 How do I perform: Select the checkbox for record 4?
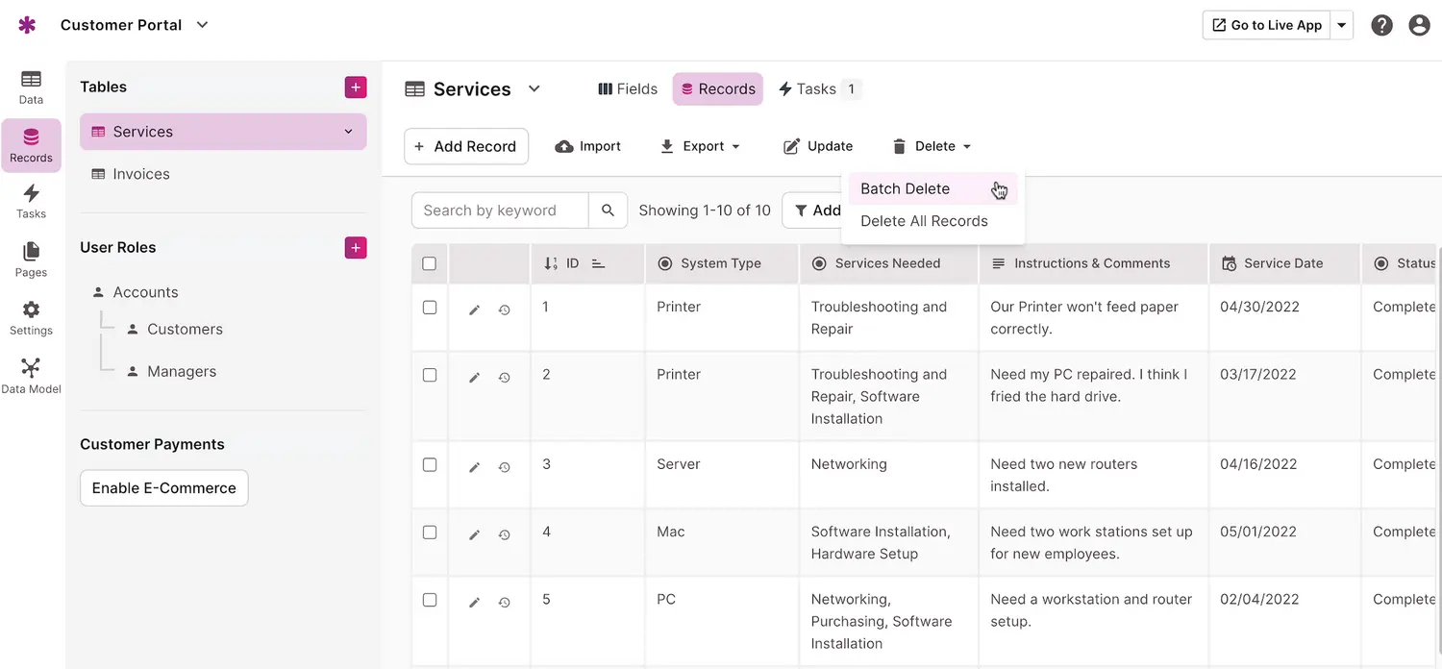point(430,532)
